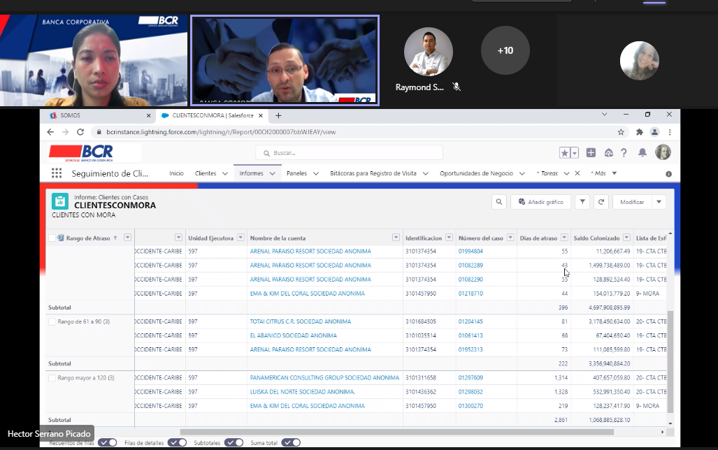Go back with the browser back arrow
This screenshot has height=450, width=718.
coord(50,132)
